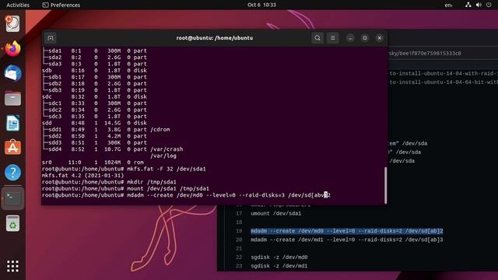Open the power menu icon
Image resolution: width=498 pixels, height=280 pixels.
[489, 5]
